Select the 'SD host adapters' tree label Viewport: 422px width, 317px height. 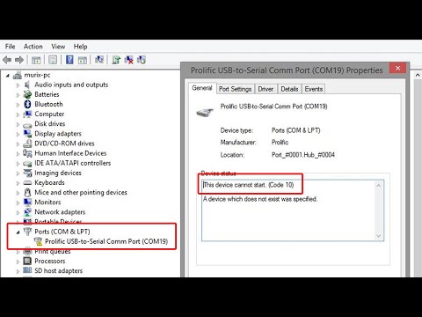click(x=59, y=270)
